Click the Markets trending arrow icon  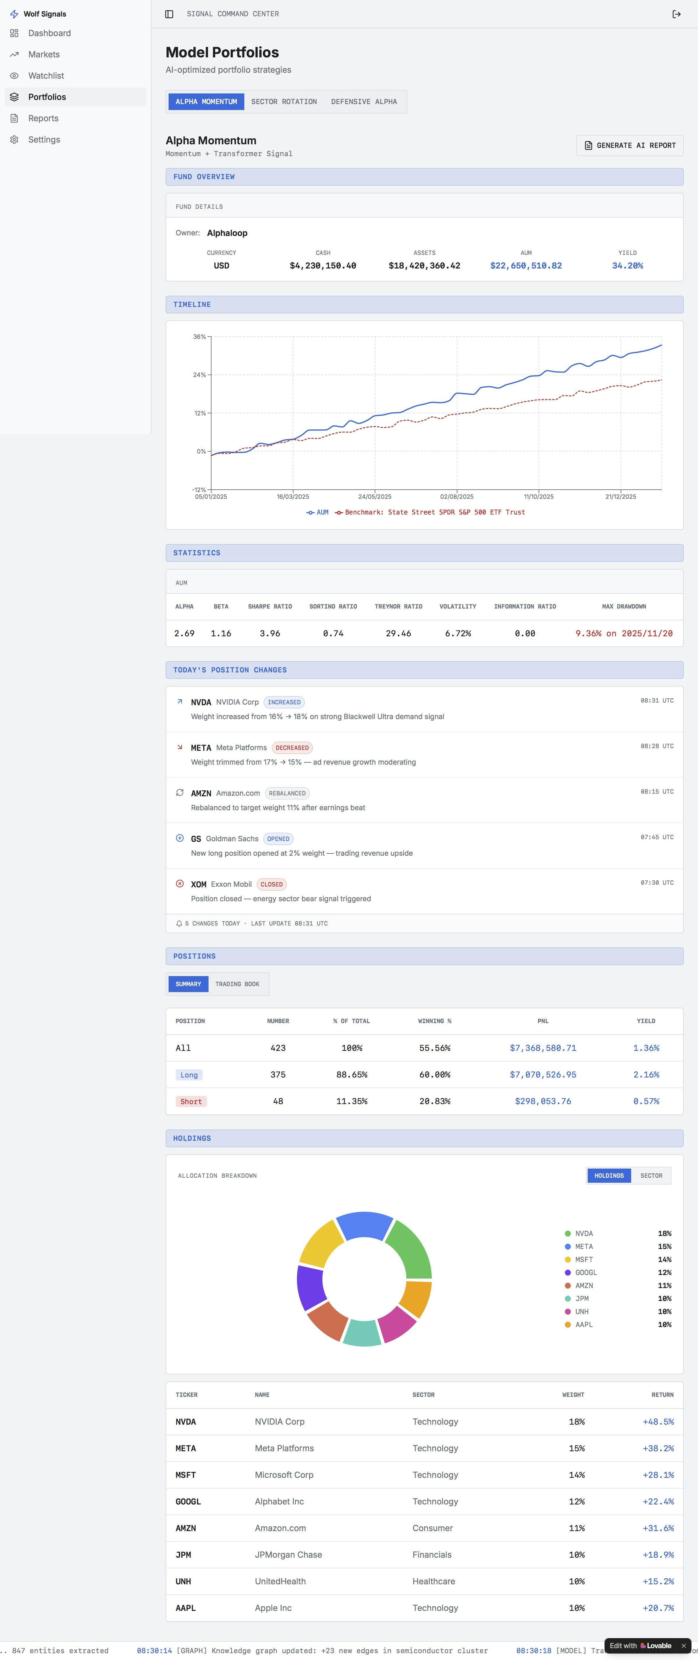(14, 55)
